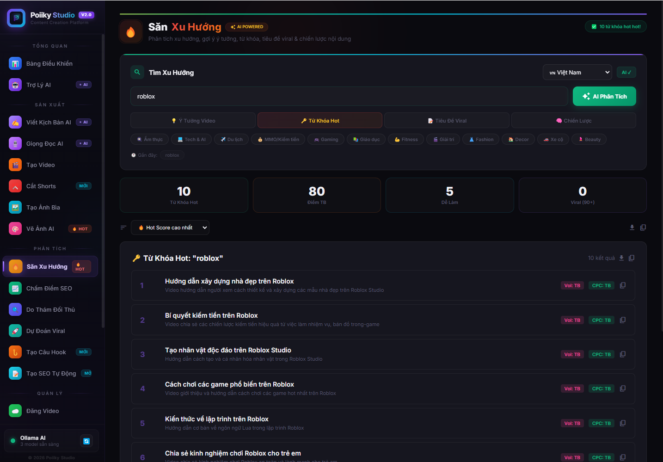Open the Chiến Lược tab
Viewport: 663px width, 462px height.
pyautogui.click(x=573, y=121)
